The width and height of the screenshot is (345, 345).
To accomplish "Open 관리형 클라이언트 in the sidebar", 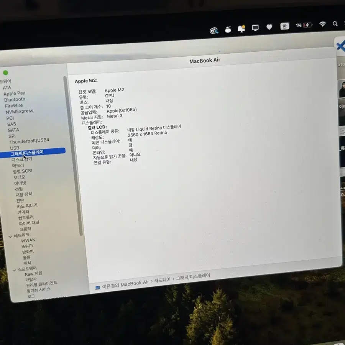I will tap(41, 284).
